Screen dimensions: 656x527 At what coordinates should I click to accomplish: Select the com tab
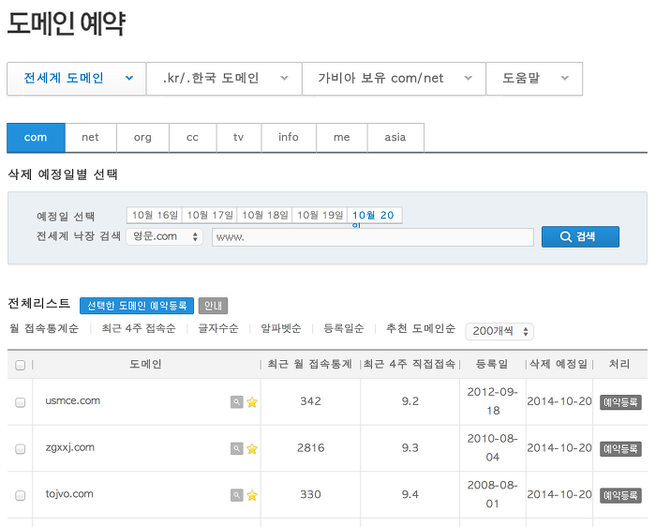tap(36, 137)
